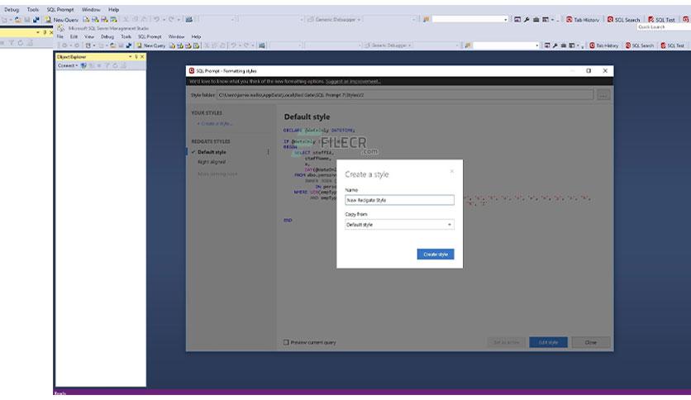Image resolution: width=691 pixels, height=400 pixels.
Task: Expand the find combo box arrow in outer toolbar
Action: pyautogui.click(x=506, y=19)
